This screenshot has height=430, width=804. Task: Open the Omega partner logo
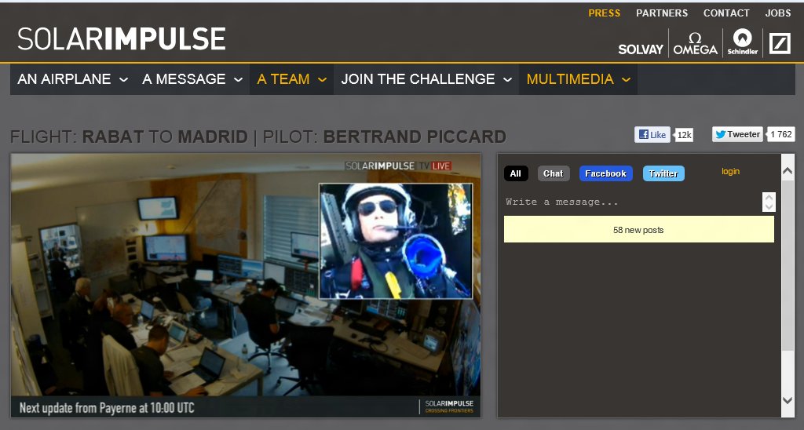696,44
